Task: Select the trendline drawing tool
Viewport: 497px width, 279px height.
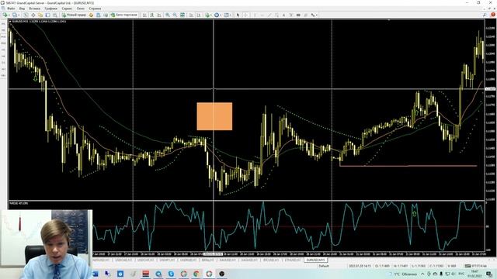Action: coord(269,15)
